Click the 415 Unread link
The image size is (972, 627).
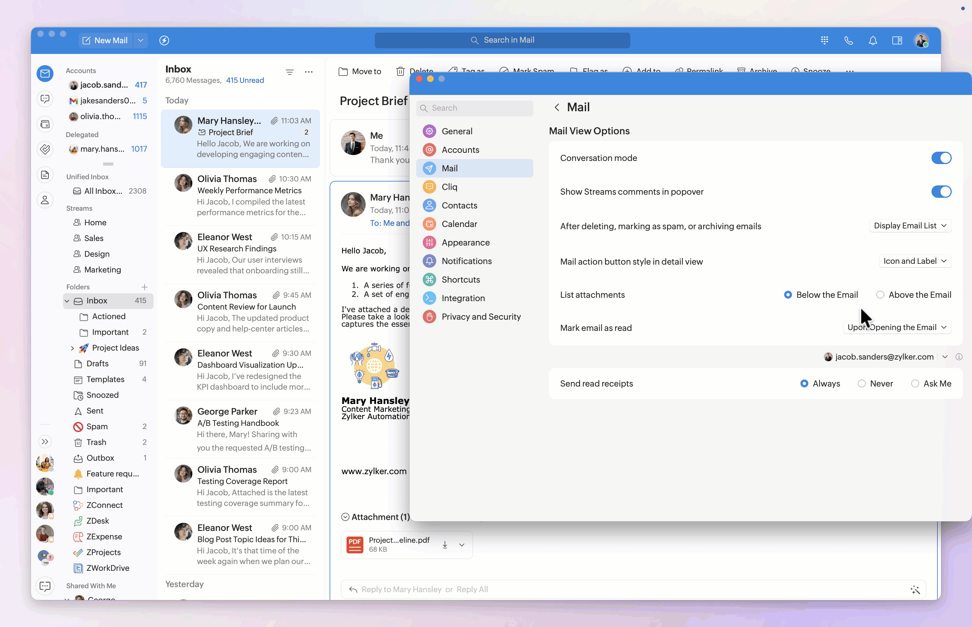[x=245, y=81]
